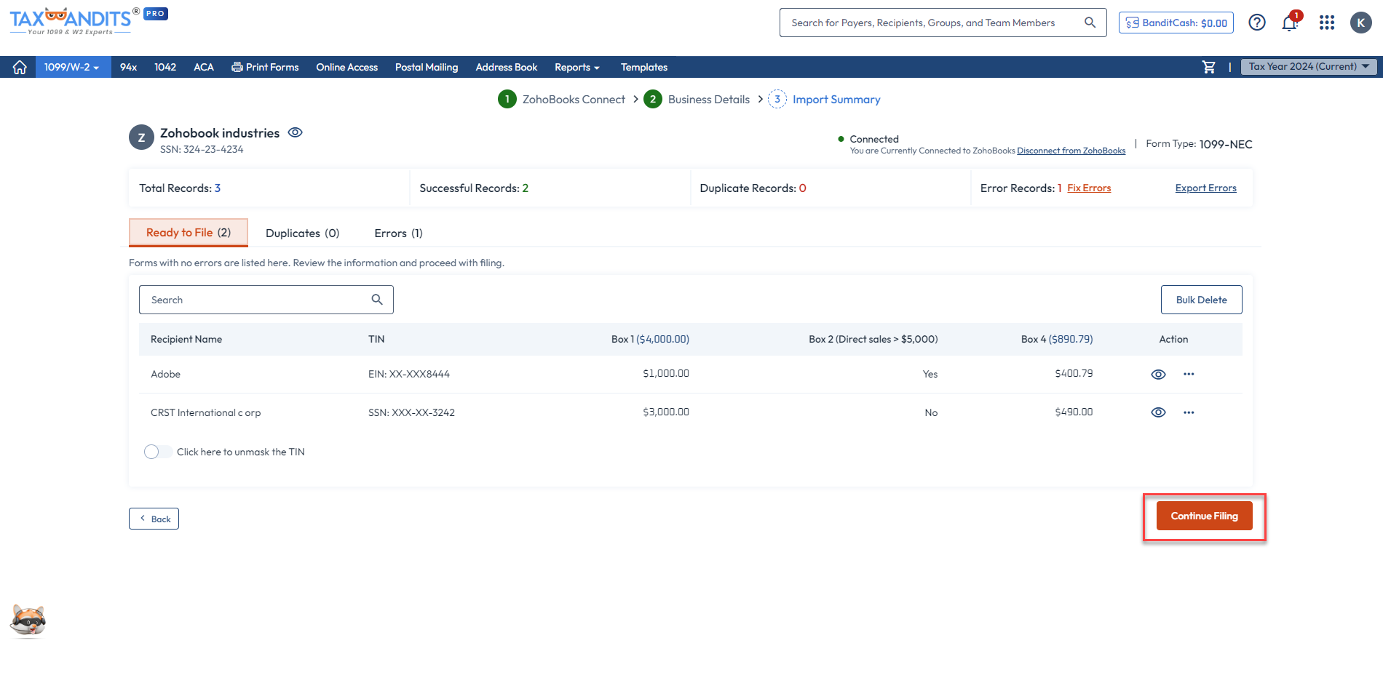The width and height of the screenshot is (1383, 691).
Task: Click the TaxBandits PRO logo
Action: (x=88, y=20)
